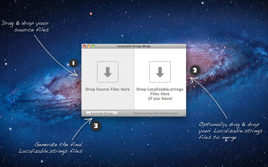
Task: Zoom the window with the green button
Action: tap(93, 46)
